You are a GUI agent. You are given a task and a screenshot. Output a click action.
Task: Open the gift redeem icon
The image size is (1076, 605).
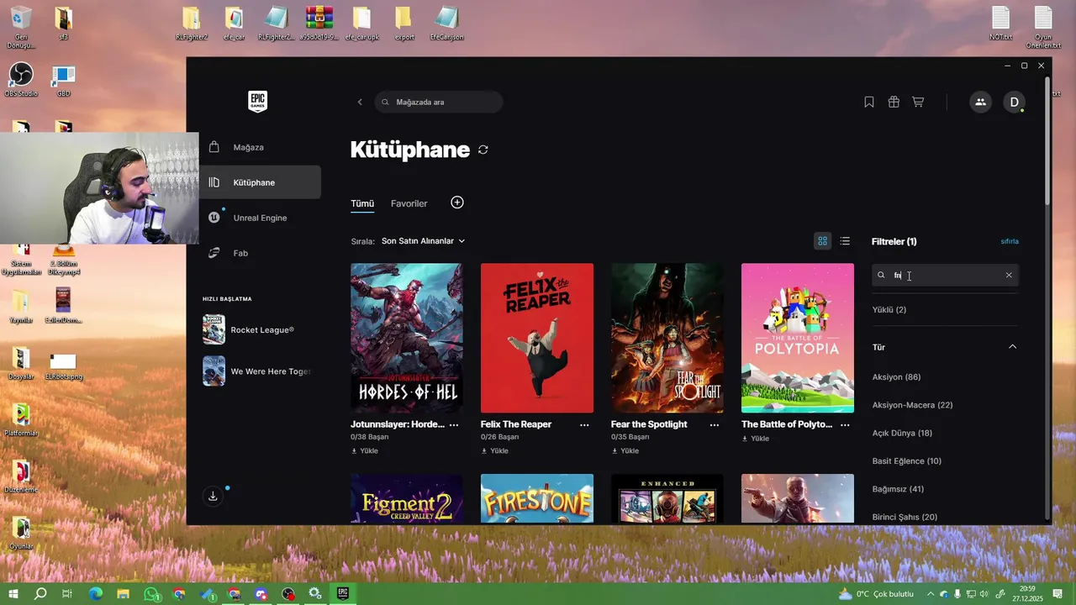894,102
